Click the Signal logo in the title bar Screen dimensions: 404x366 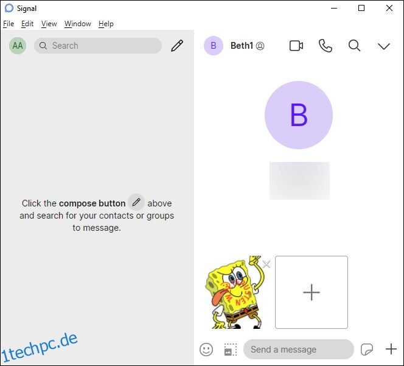pyautogui.click(x=9, y=9)
